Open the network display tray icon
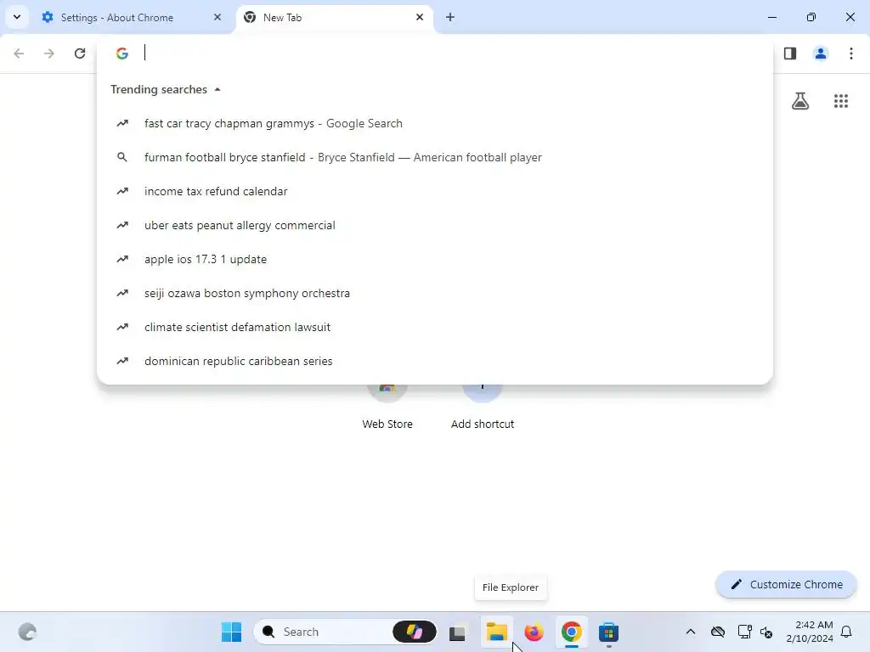Image resolution: width=870 pixels, height=652 pixels. click(x=744, y=632)
